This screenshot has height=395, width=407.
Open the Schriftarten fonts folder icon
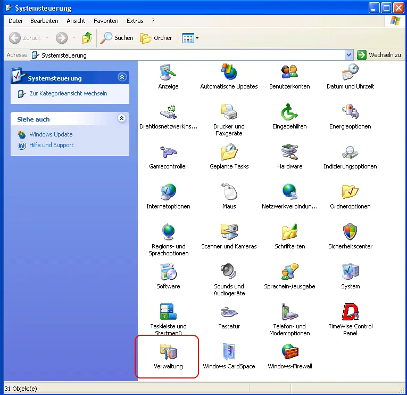tap(289, 232)
